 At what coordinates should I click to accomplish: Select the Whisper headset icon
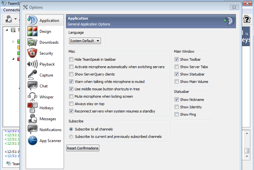click(x=32, y=97)
